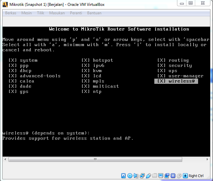
Task: Click the video capture status icon
Action: pyautogui.click(x=167, y=176)
